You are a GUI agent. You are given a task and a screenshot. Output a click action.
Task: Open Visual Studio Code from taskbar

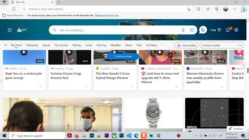coord(129,136)
